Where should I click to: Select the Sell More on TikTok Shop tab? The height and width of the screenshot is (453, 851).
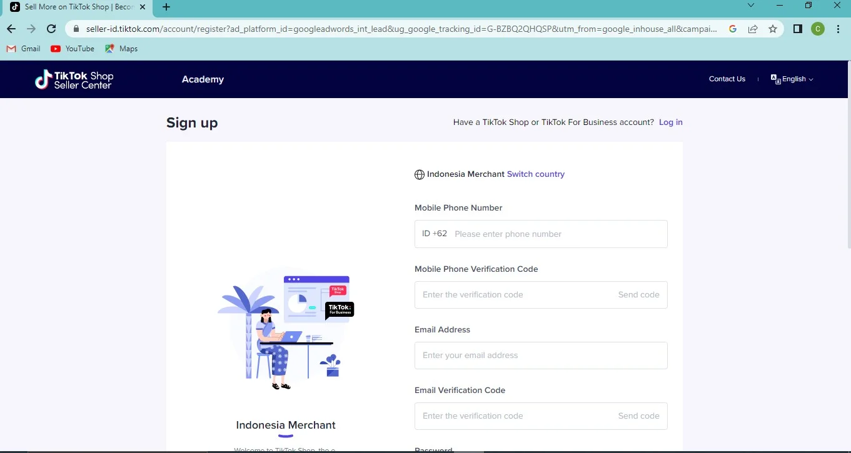coord(78,7)
